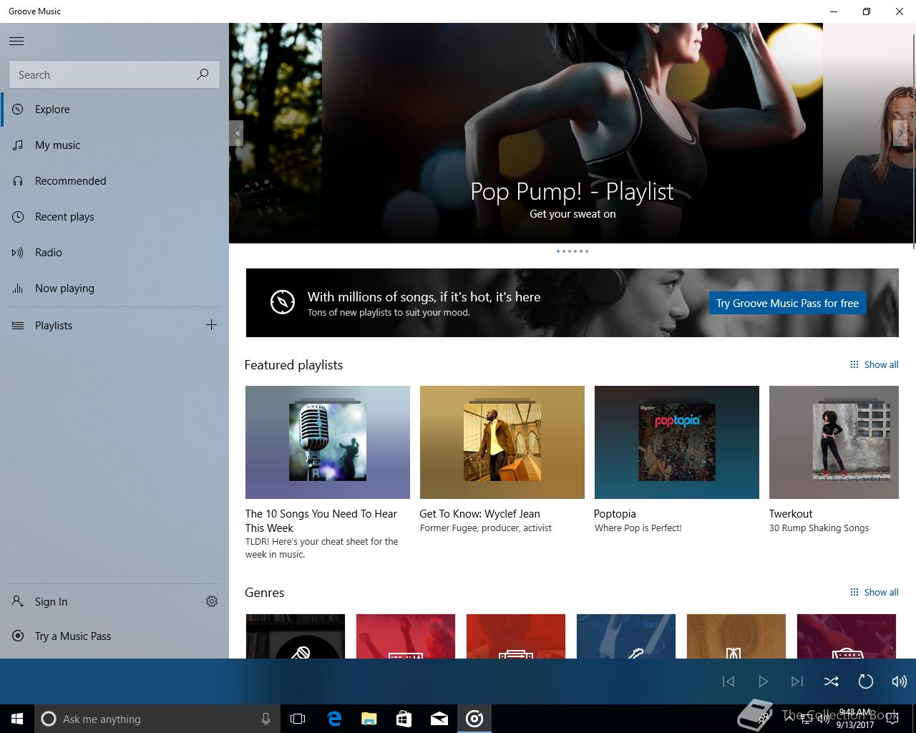Image resolution: width=916 pixels, height=733 pixels.
Task: Click the search magnifier icon
Action: click(203, 74)
